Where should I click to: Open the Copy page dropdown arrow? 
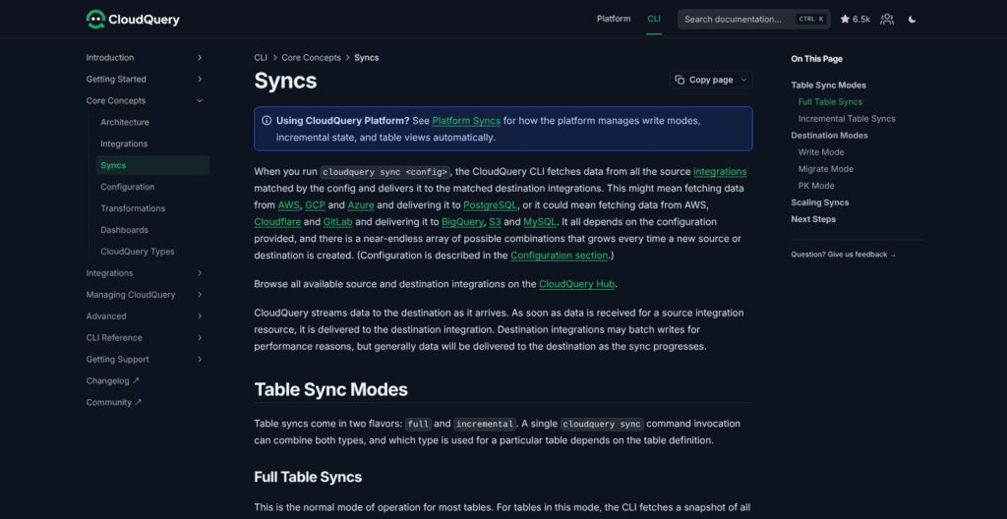click(743, 80)
